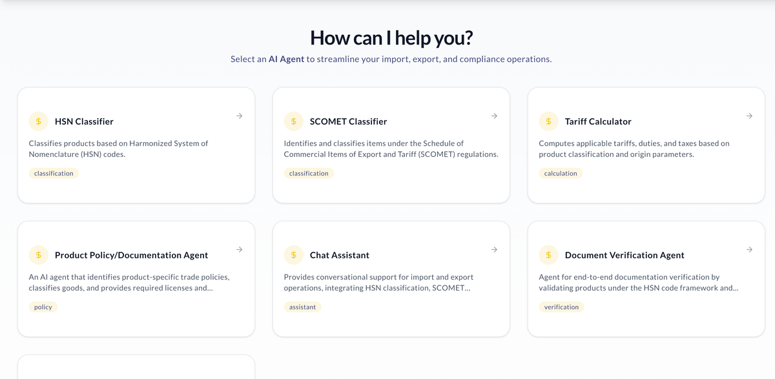Screen dimensions: 775x379
Task: Click the Document Verification Agent dollar icon
Action: (549, 255)
